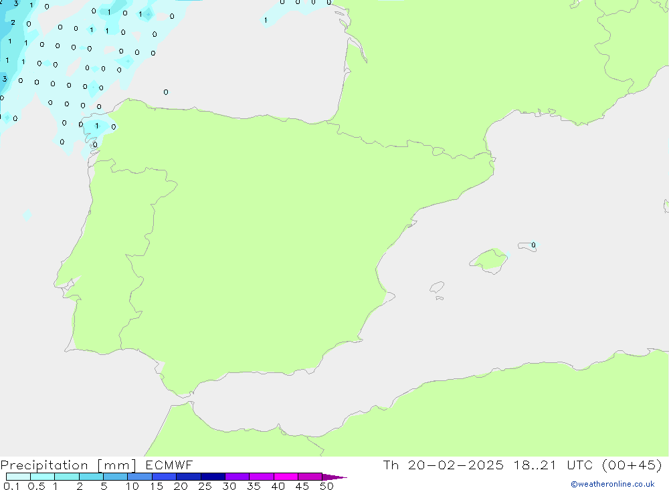Click the '15' legend scale label

click(x=157, y=486)
